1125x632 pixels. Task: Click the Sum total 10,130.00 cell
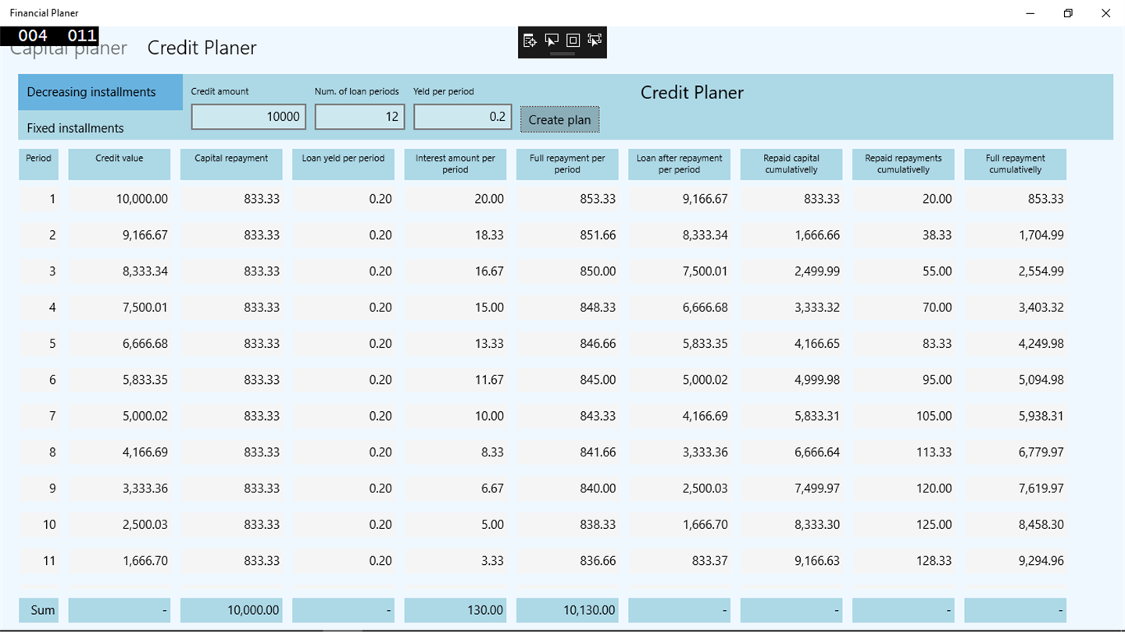click(567, 610)
